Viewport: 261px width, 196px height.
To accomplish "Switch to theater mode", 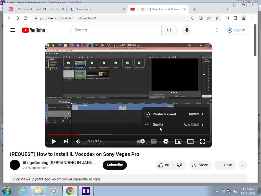I will pyautogui.click(x=190, y=141).
